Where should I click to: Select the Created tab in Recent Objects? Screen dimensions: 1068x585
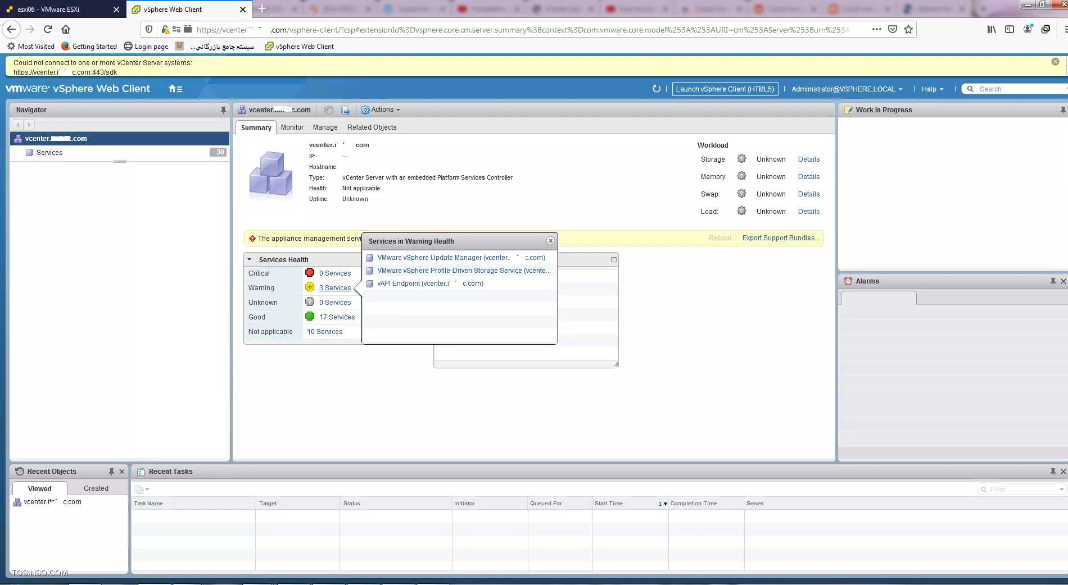[96, 488]
